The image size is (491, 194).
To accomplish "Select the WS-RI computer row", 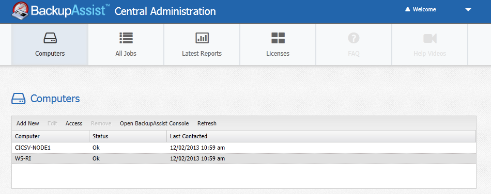I will coord(244,159).
